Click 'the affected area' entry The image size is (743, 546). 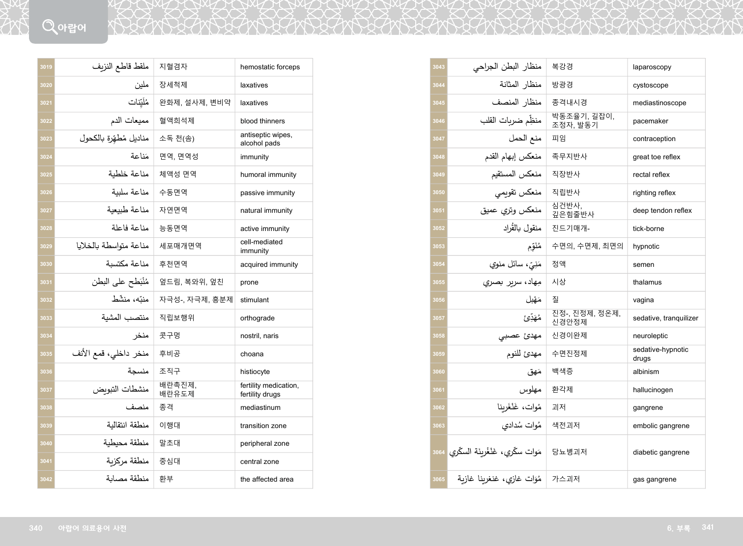(266, 479)
